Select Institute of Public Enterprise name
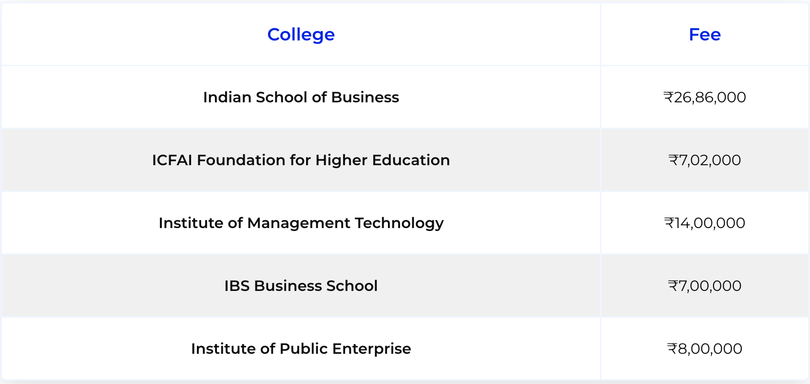Screen dimensions: 810x384 (x=301, y=349)
